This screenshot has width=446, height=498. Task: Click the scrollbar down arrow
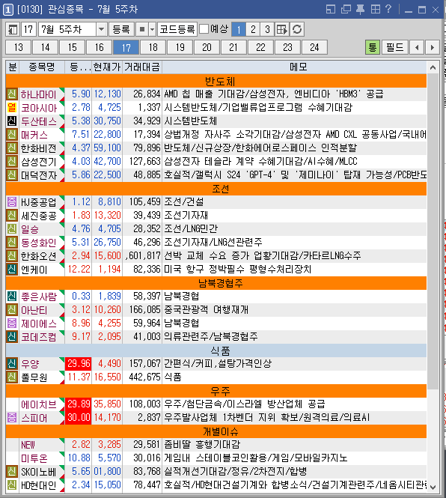coord(433,487)
